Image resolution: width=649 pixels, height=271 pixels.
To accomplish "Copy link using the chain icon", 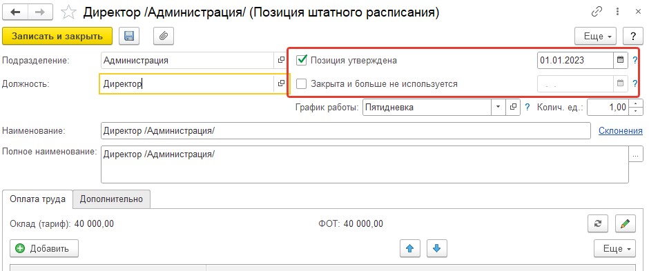I will point(597,12).
